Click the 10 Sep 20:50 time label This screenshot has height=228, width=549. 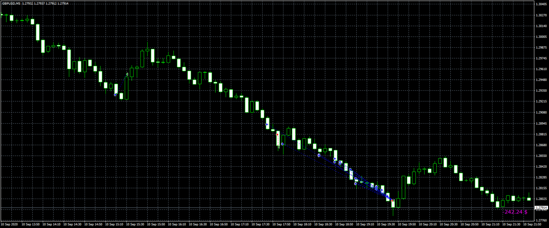pos(469,224)
